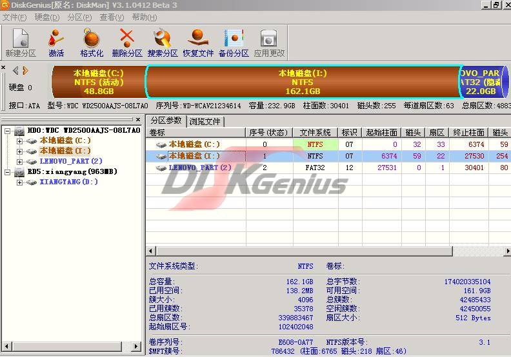Close the left tree panel

[138, 119]
